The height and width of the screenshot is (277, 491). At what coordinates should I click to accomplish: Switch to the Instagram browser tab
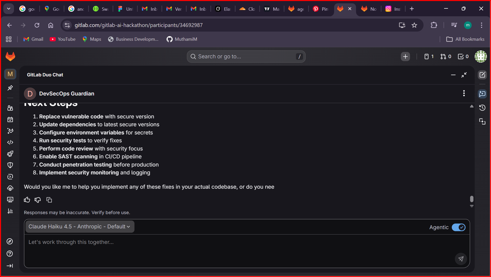click(393, 9)
